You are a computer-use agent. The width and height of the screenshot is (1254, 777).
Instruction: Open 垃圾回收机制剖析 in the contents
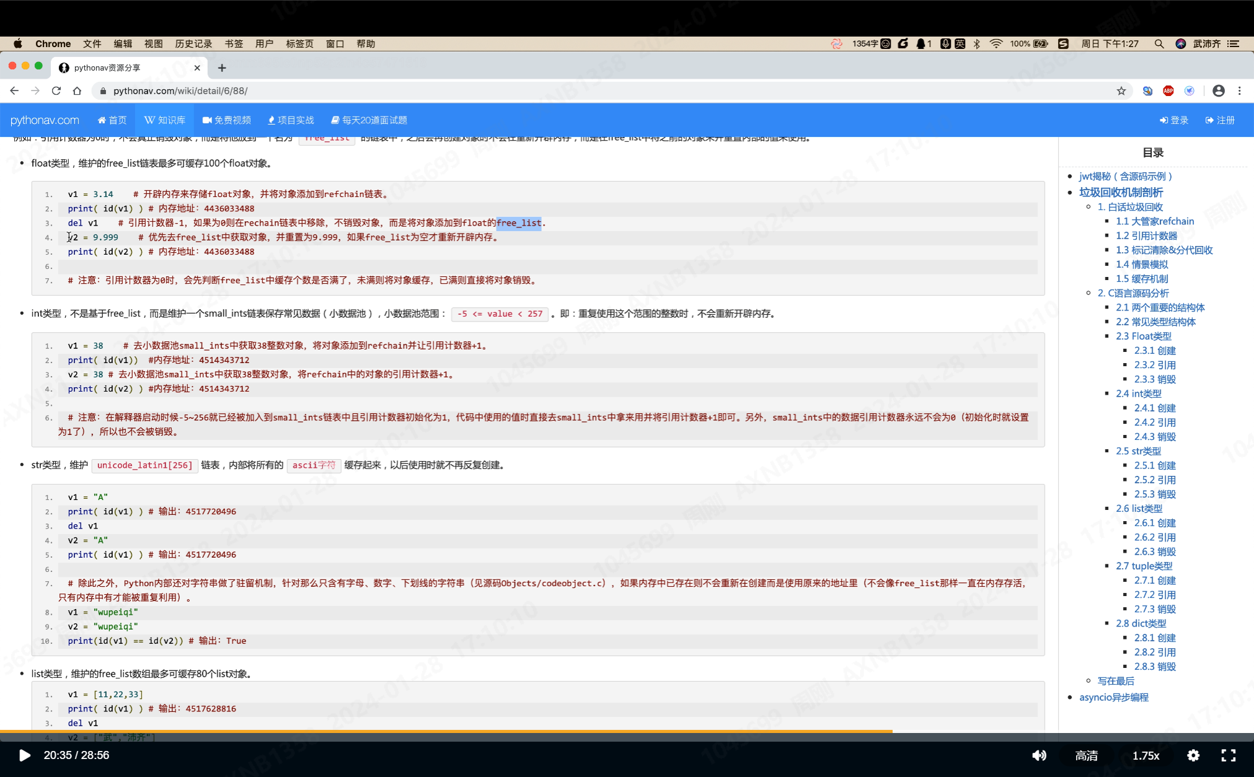(x=1121, y=192)
